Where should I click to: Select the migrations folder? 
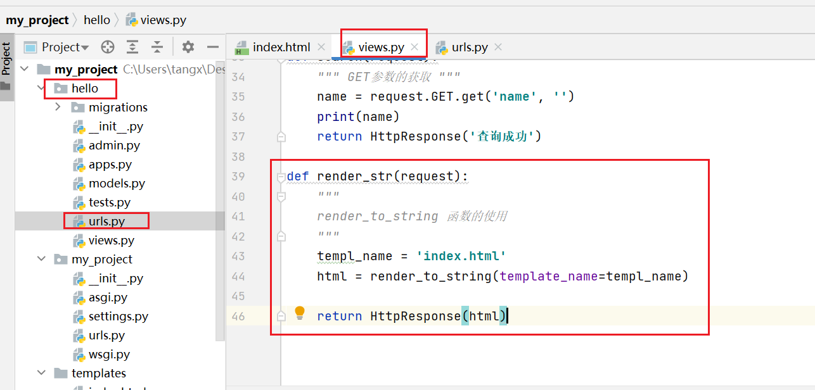pyautogui.click(x=118, y=107)
